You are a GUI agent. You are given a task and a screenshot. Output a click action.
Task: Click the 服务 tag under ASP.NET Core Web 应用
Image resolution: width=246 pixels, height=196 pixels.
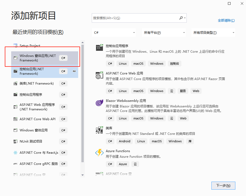tap(183, 91)
